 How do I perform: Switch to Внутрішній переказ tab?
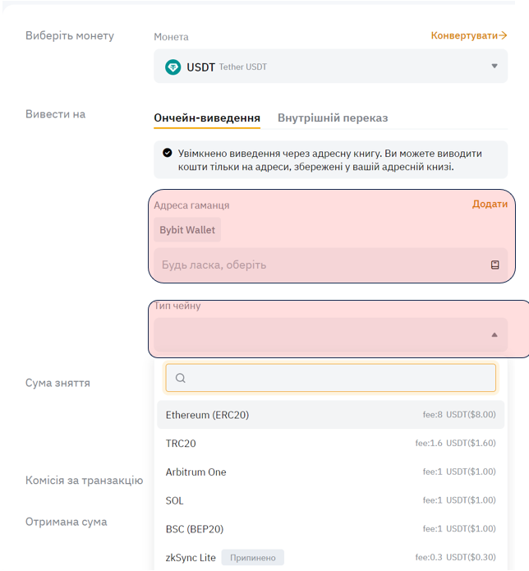(x=333, y=117)
